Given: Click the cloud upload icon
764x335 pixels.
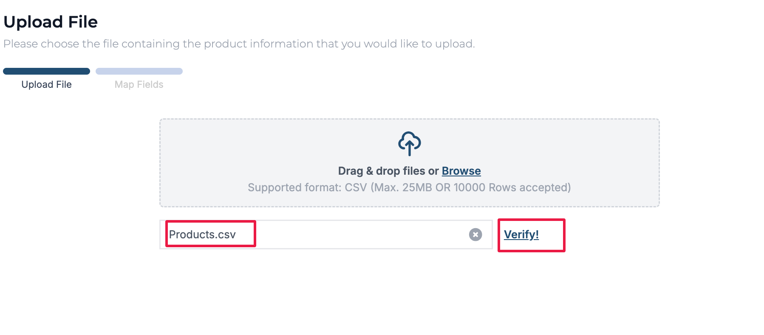Looking at the screenshot, I should point(409,143).
